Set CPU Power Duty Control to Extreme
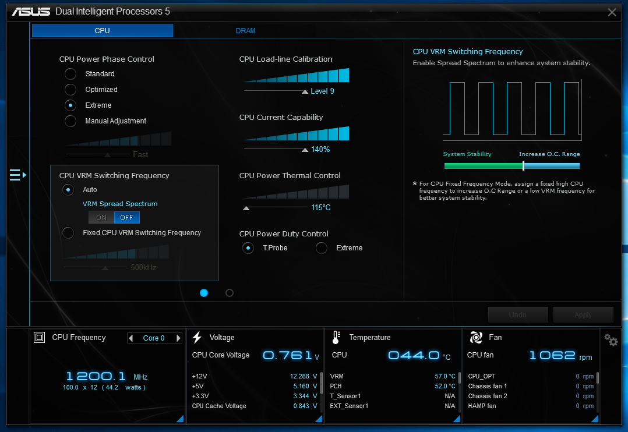Screen dimensions: 628x432 click(x=321, y=248)
